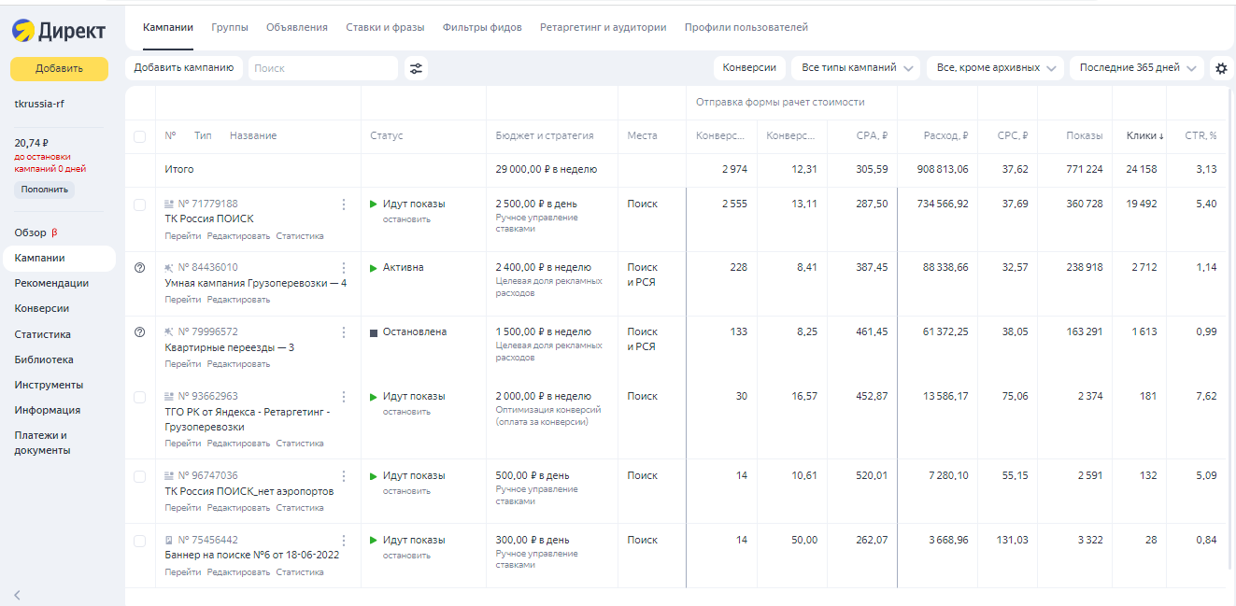
Task: Click green play status icon for ТК Россия ПОИСК
Action: (x=374, y=204)
